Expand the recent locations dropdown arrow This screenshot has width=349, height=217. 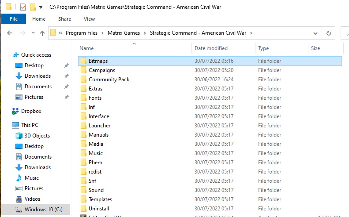click(32, 33)
